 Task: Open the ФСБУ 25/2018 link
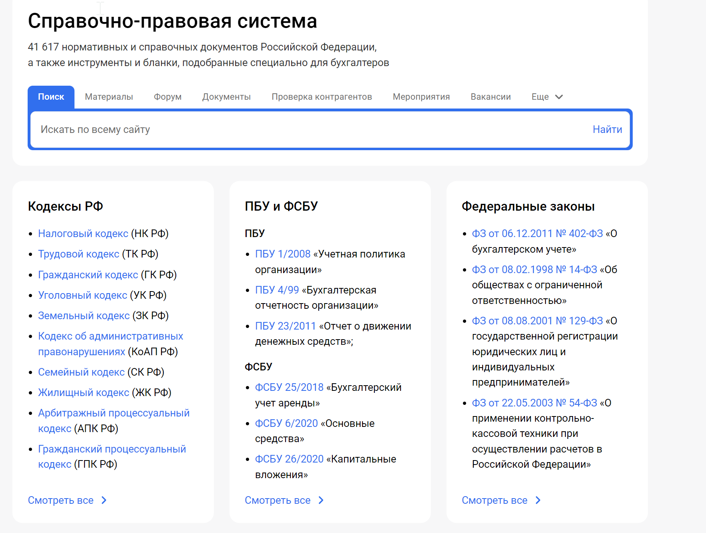pyautogui.click(x=289, y=387)
